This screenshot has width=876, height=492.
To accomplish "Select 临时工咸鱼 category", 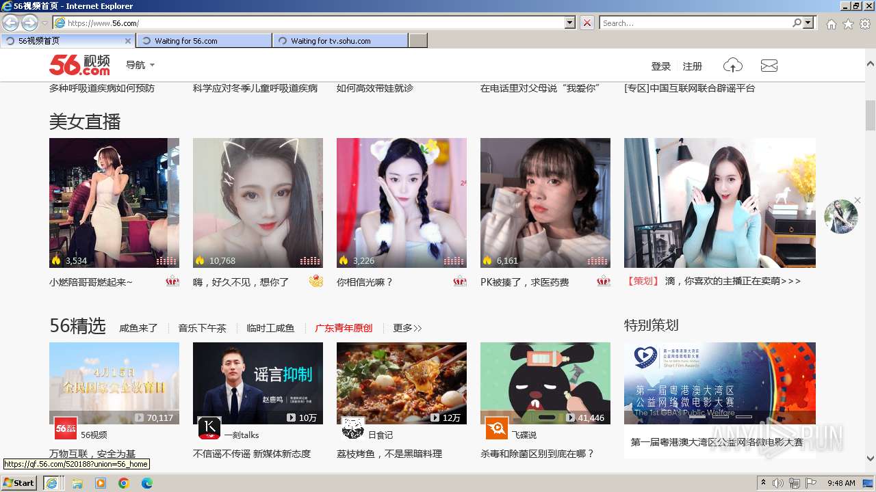I will pyautogui.click(x=270, y=328).
